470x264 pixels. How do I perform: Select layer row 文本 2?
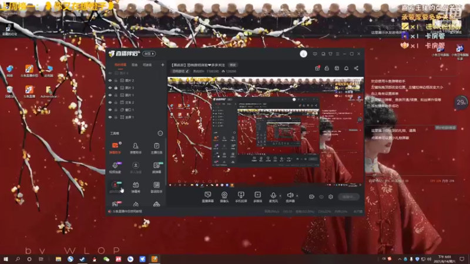coord(136,102)
